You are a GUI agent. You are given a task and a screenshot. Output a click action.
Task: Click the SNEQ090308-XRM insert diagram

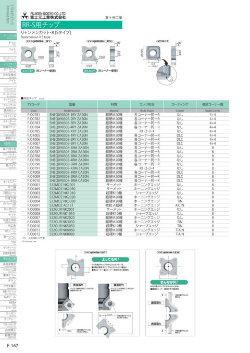[x=169, y=267]
